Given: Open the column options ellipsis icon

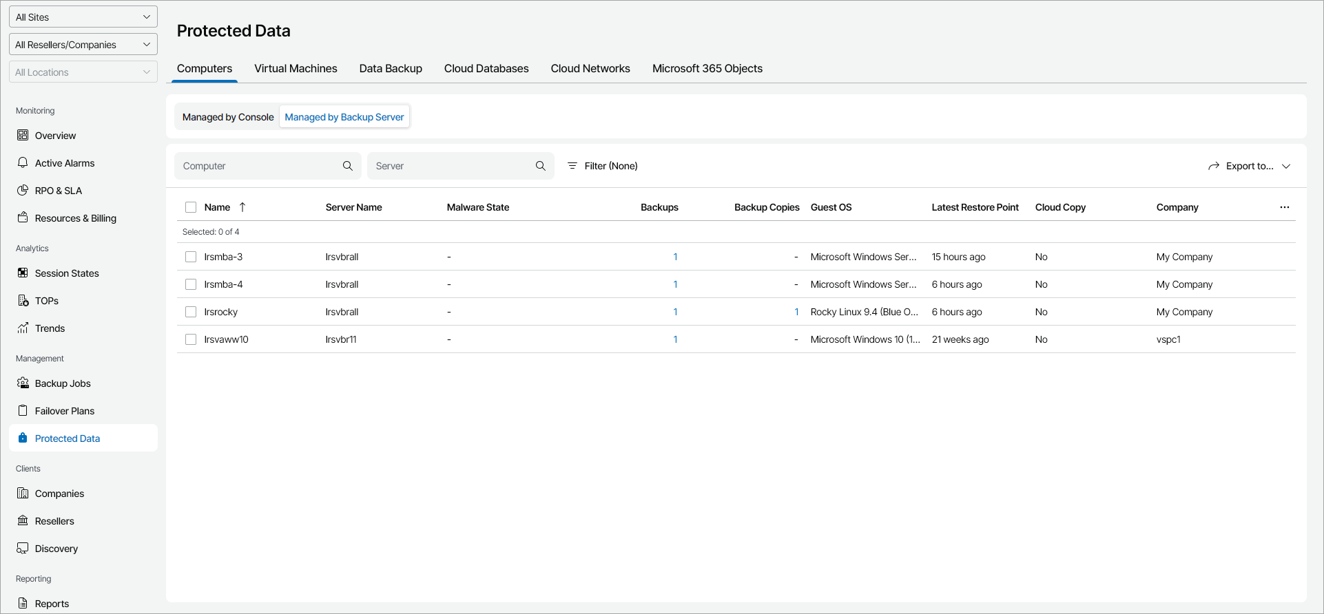Looking at the screenshot, I should tap(1284, 207).
